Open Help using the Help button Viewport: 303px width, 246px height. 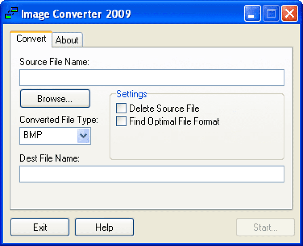tap(104, 227)
